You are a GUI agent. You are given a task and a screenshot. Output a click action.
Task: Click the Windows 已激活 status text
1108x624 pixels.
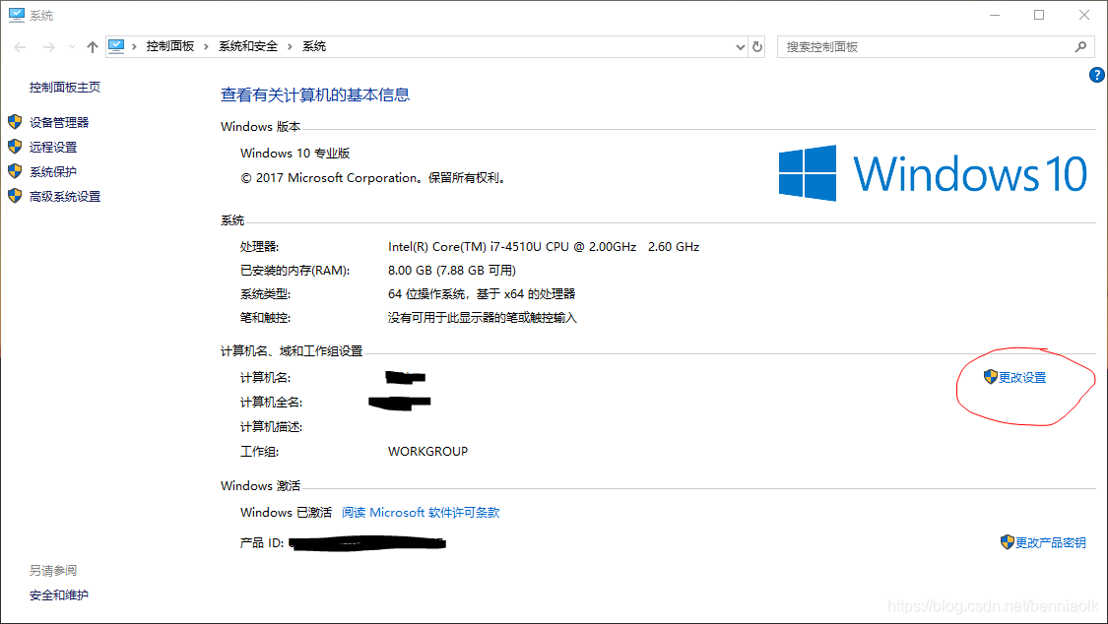pos(287,513)
